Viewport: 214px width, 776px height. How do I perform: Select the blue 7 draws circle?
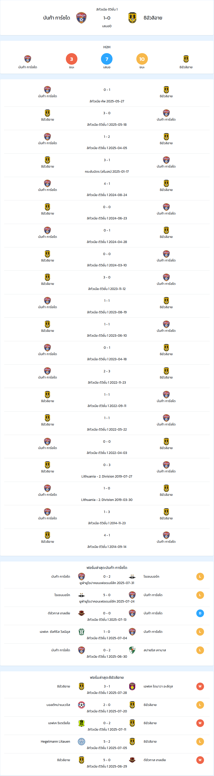coord(107,59)
